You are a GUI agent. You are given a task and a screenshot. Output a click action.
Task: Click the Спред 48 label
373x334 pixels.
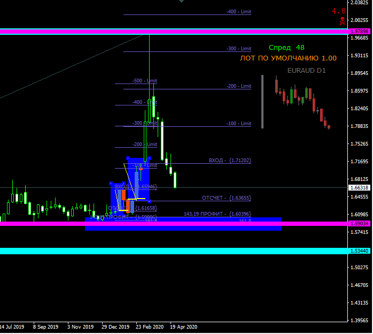(286, 48)
